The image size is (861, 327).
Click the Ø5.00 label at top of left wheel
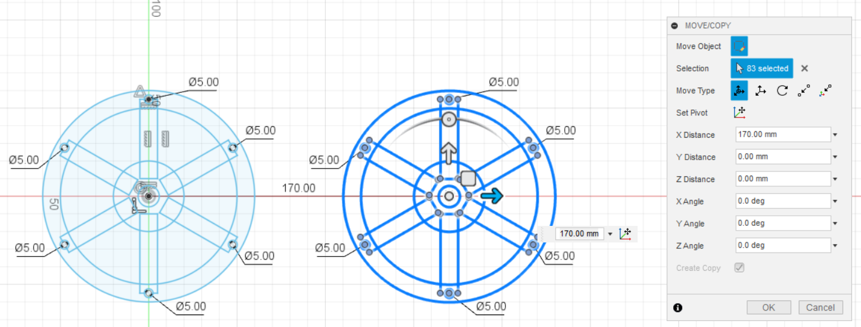click(x=204, y=82)
